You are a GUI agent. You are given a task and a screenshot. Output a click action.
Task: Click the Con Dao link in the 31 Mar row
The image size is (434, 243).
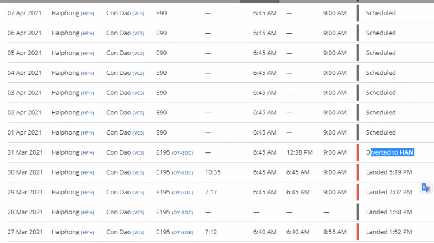(x=119, y=152)
